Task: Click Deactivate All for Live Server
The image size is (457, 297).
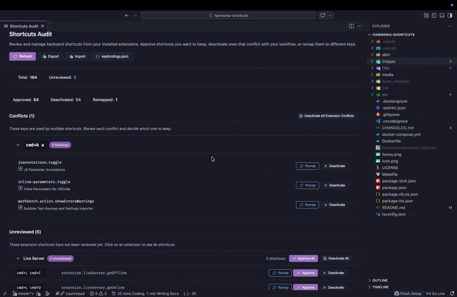Action: point(336,259)
